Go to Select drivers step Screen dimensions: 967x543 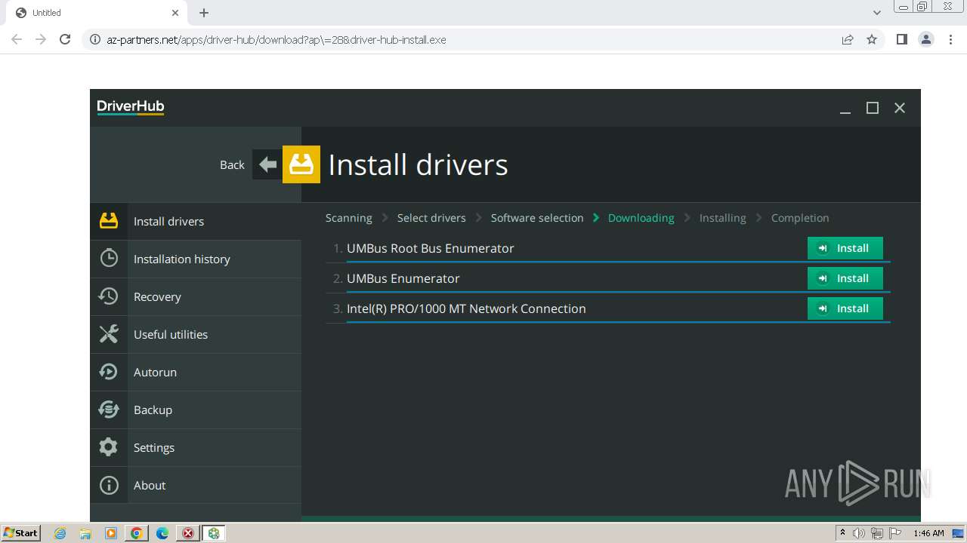[431, 218]
